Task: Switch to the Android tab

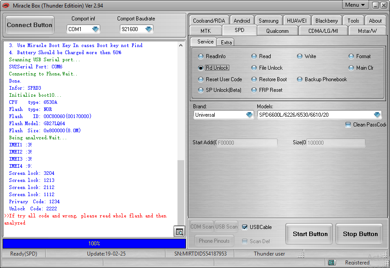Action: [242, 21]
